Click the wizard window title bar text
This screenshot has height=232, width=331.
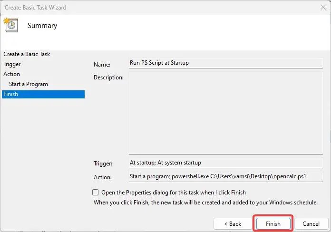pos(36,8)
